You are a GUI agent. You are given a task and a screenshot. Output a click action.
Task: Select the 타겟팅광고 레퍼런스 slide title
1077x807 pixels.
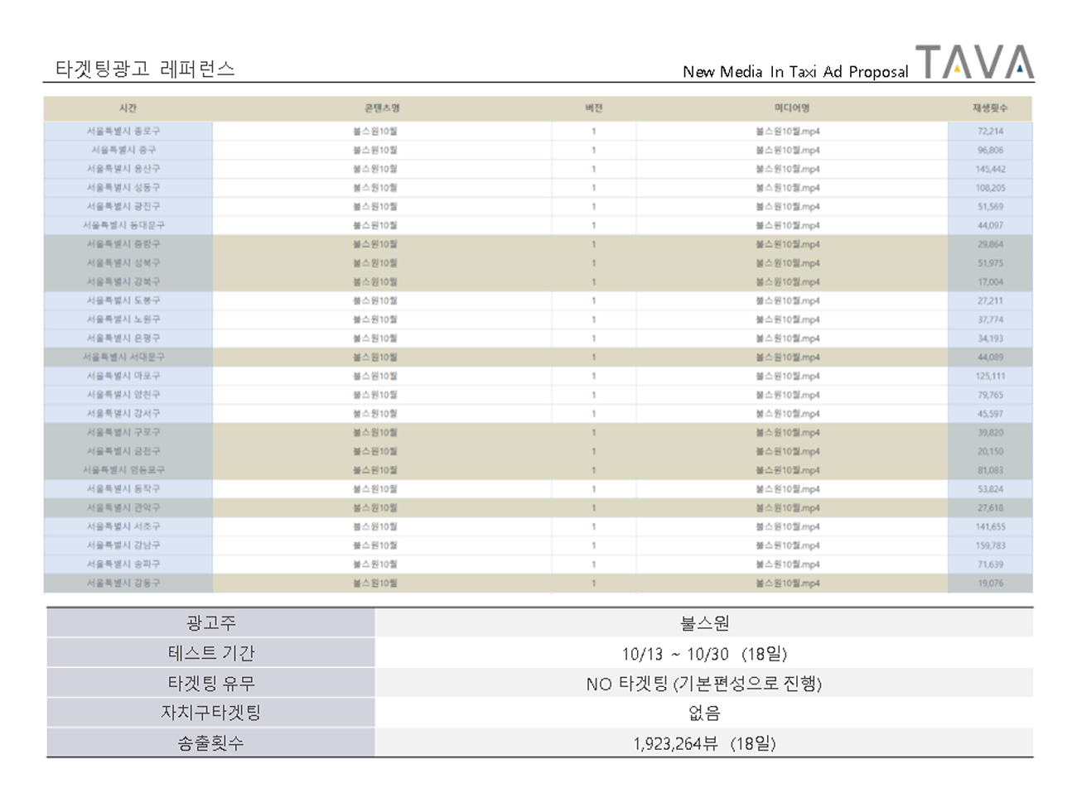tap(145, 69)
